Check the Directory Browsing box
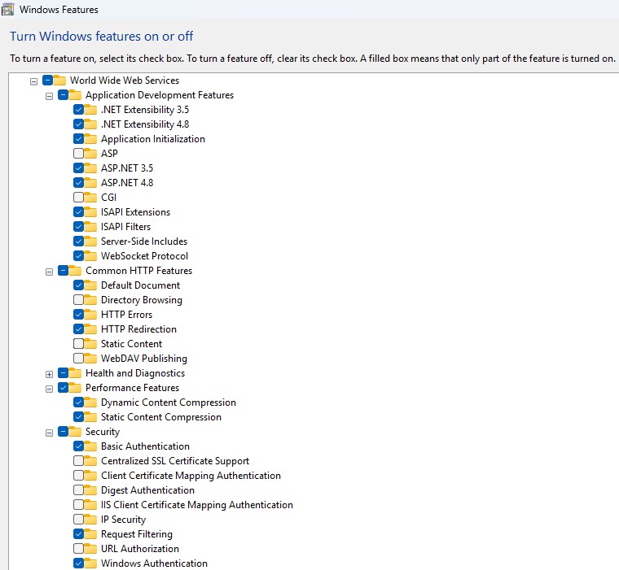The width and height of the screenshot is (619, 570). coord(78,299)
